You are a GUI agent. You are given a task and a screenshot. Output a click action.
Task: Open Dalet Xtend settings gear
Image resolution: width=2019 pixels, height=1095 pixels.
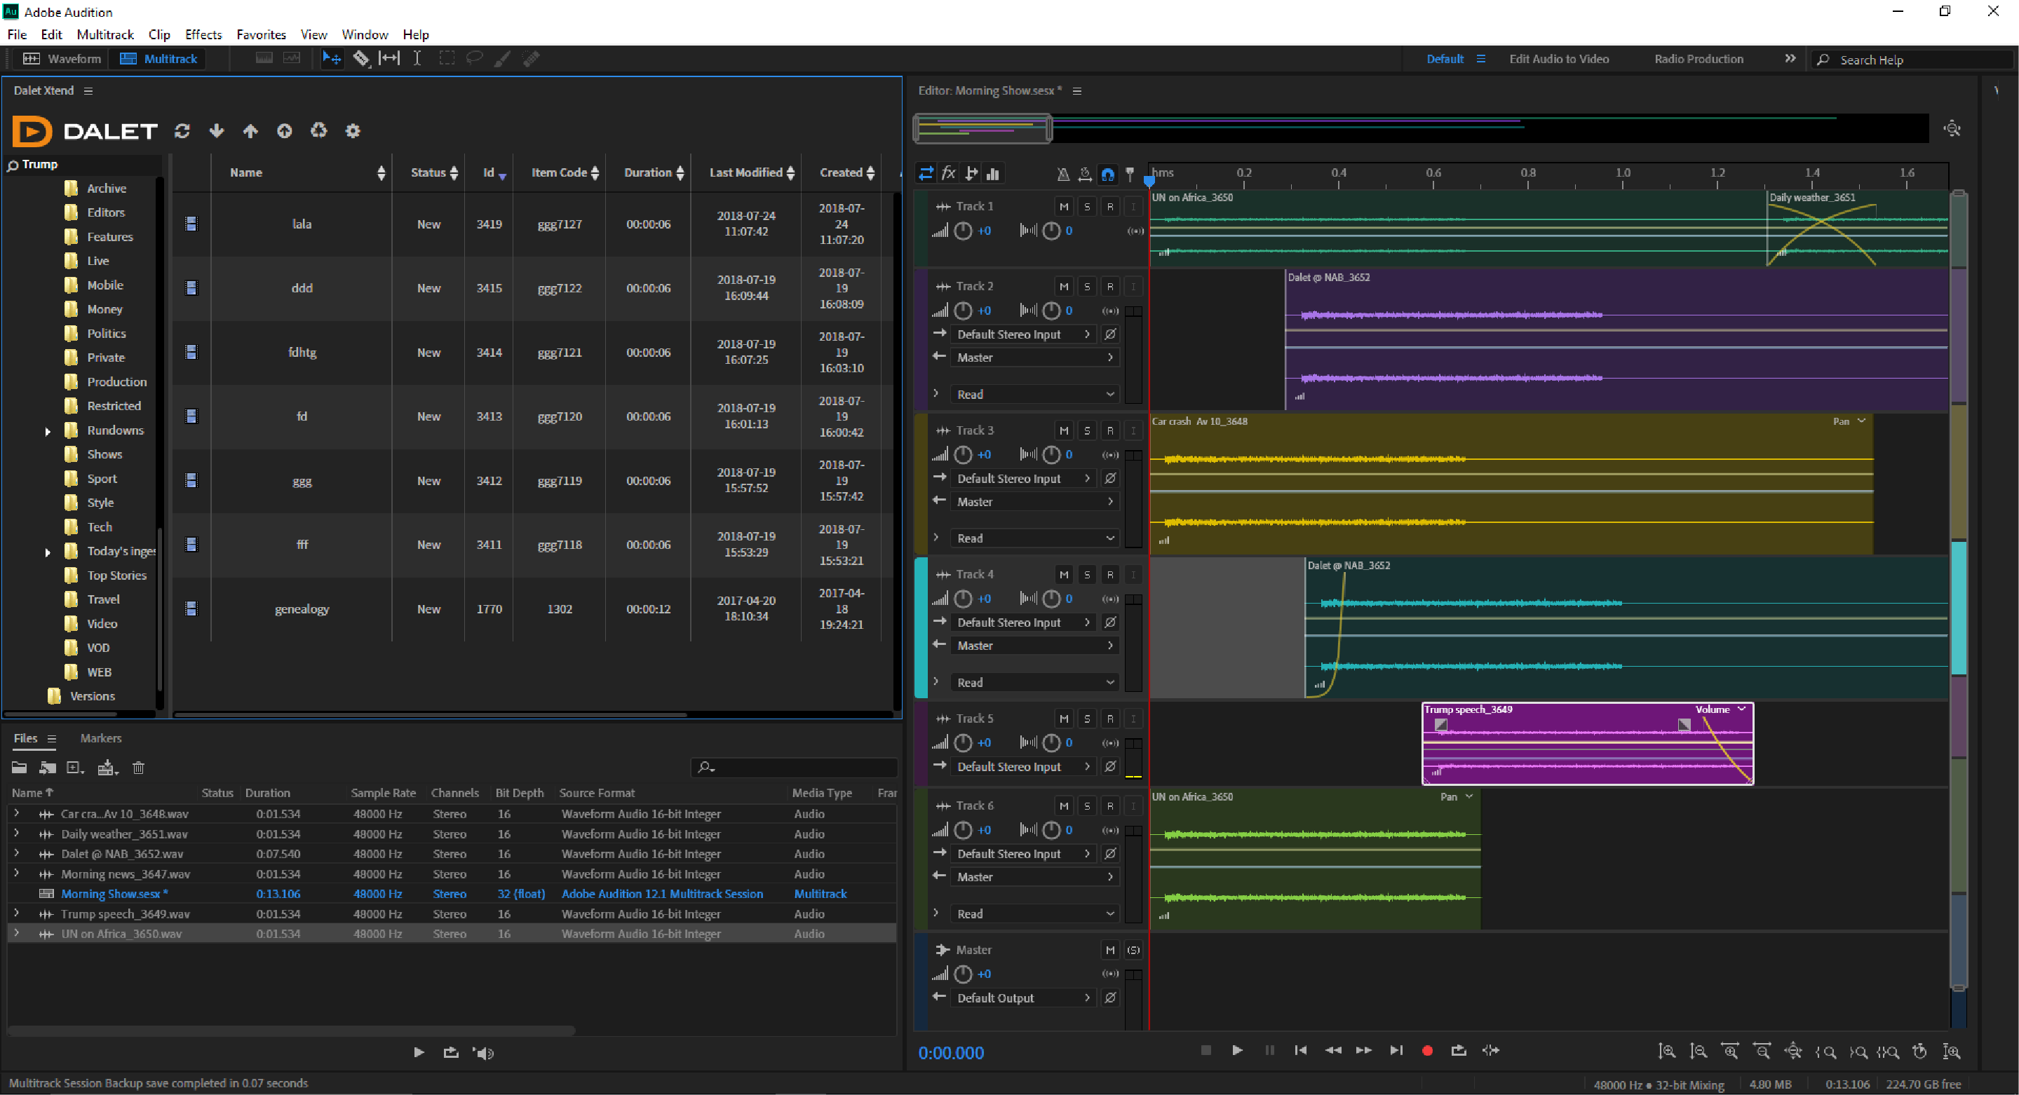(353, 131)
